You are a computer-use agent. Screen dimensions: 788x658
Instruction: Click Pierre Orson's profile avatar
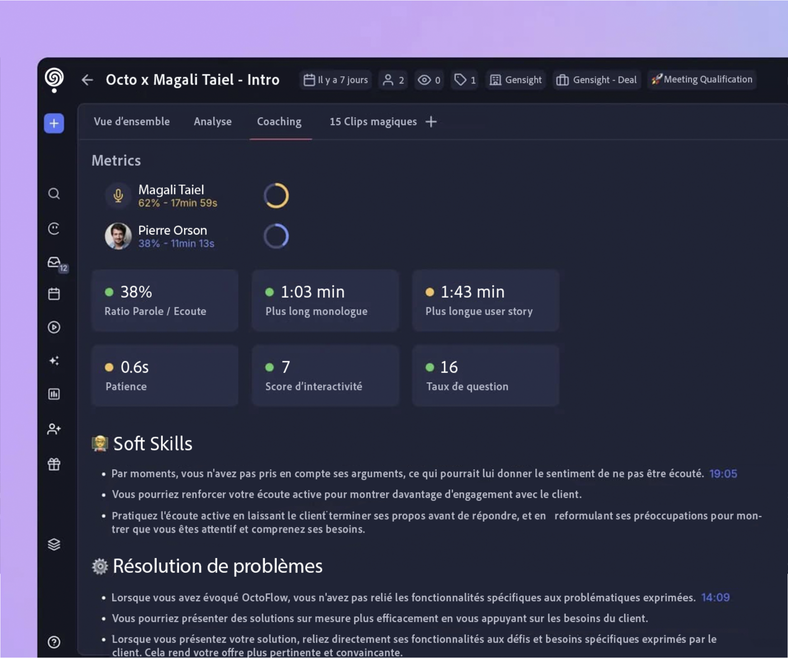click(x=118, y=236)
